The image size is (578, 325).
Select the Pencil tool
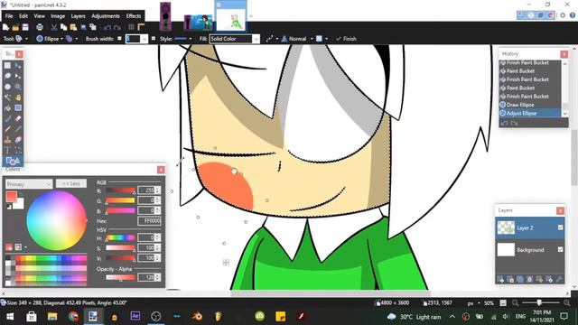point(8,129)
